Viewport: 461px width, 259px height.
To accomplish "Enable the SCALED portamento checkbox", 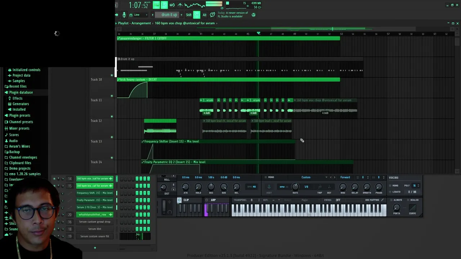I will click(407, 200).
